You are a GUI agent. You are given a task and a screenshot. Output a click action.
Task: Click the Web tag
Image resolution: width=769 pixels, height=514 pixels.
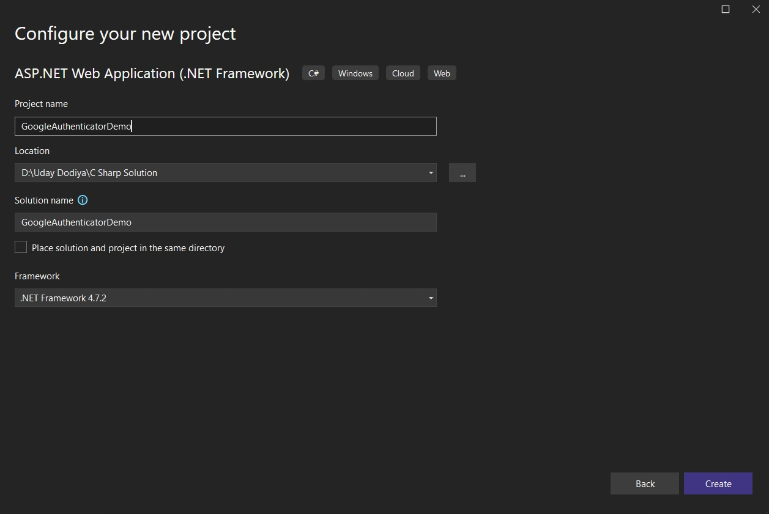pyautogui.click(x=442, y=73)
